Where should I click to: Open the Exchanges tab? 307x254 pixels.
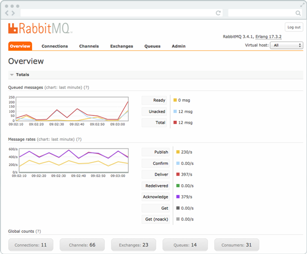coord(121,46)
